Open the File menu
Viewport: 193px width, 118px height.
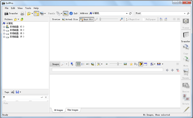point(6,8)
